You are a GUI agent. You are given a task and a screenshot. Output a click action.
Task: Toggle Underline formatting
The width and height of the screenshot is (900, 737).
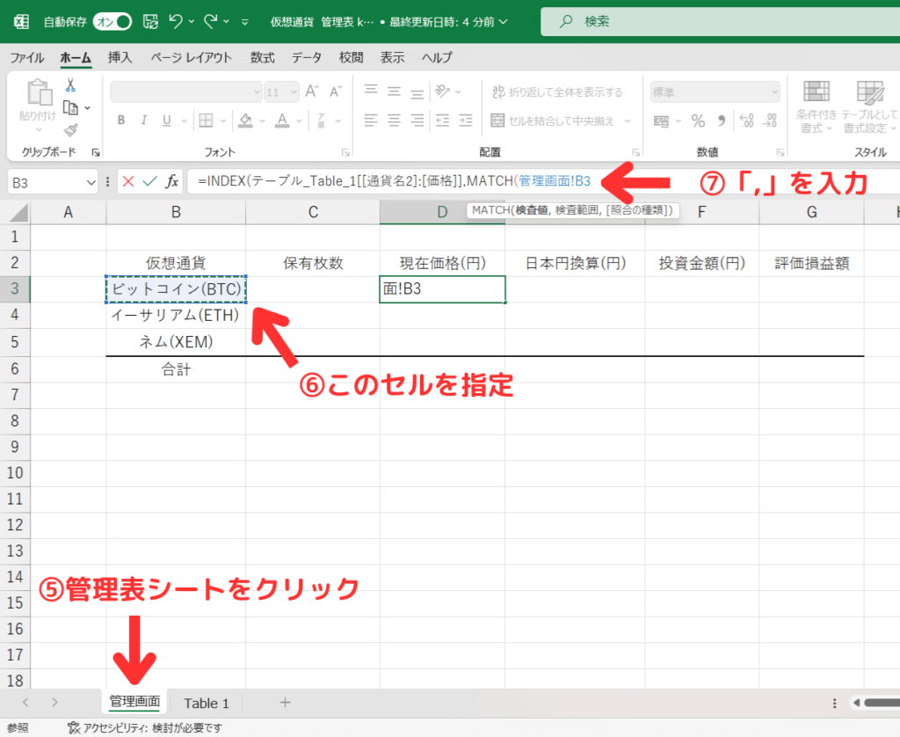point(166,120)
